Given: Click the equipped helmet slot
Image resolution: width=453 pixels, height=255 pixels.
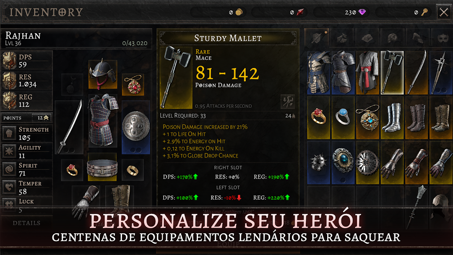Looking at the screenshot, I should 103,74.
